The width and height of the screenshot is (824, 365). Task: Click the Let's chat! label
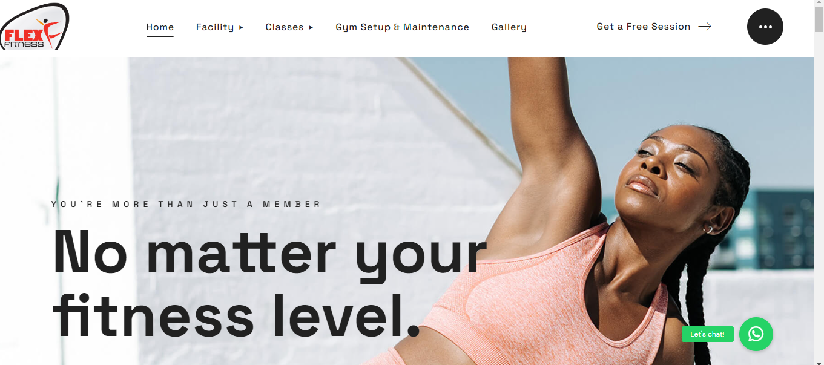(x=708, y=334)
